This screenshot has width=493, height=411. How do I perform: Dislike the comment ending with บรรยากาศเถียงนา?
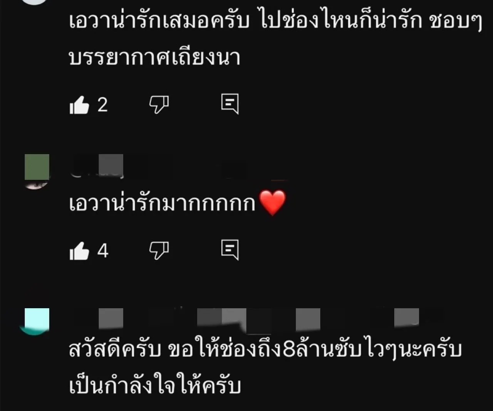(x=159, y=105)
